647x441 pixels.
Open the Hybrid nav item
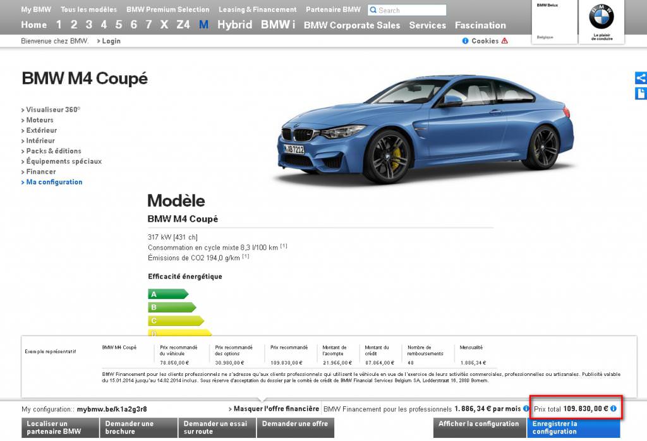(x=235, y=25)
